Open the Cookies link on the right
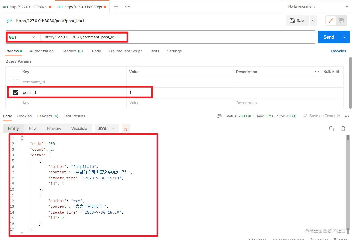The width and height of the screenshot is (352, 240). coord(339,51)
